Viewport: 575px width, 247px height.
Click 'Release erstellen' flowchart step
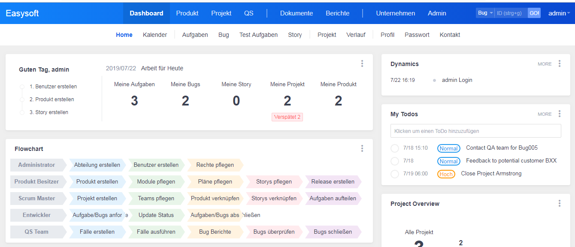coord(333,181)
